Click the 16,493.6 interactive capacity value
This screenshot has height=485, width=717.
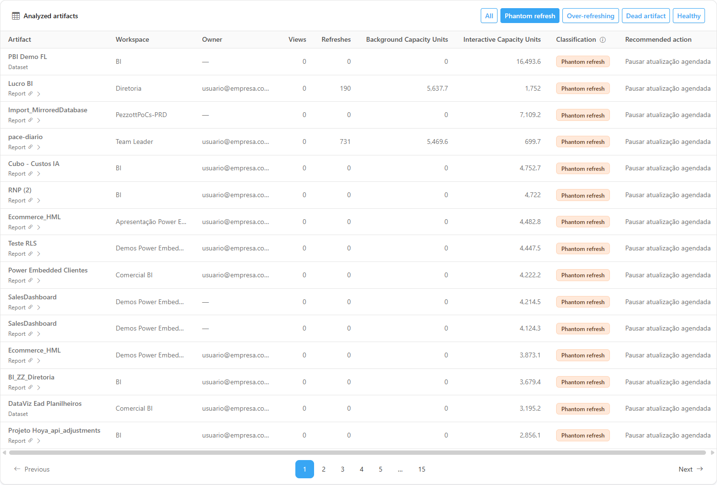pyautogui.click(x=528, y=61)
